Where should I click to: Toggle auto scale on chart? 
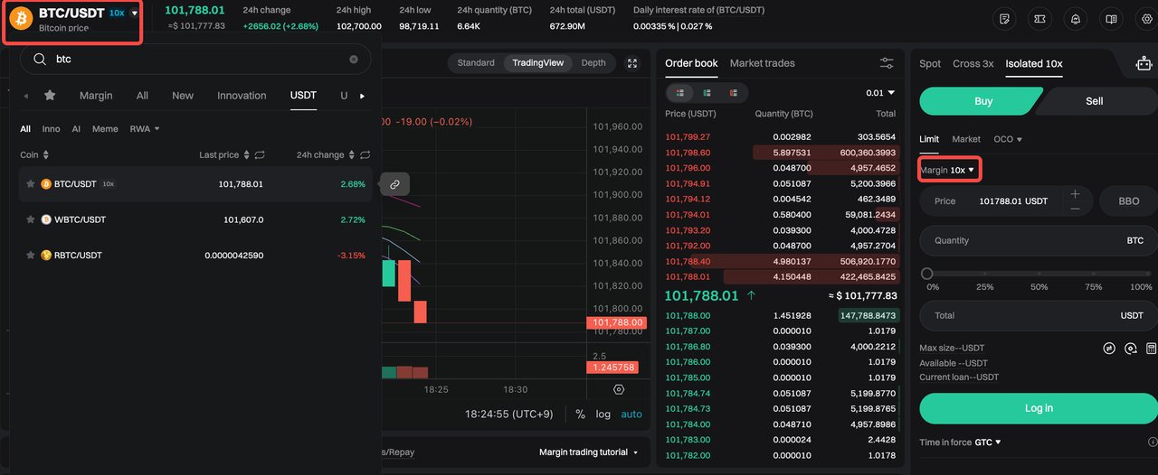[x=631, y=414]
